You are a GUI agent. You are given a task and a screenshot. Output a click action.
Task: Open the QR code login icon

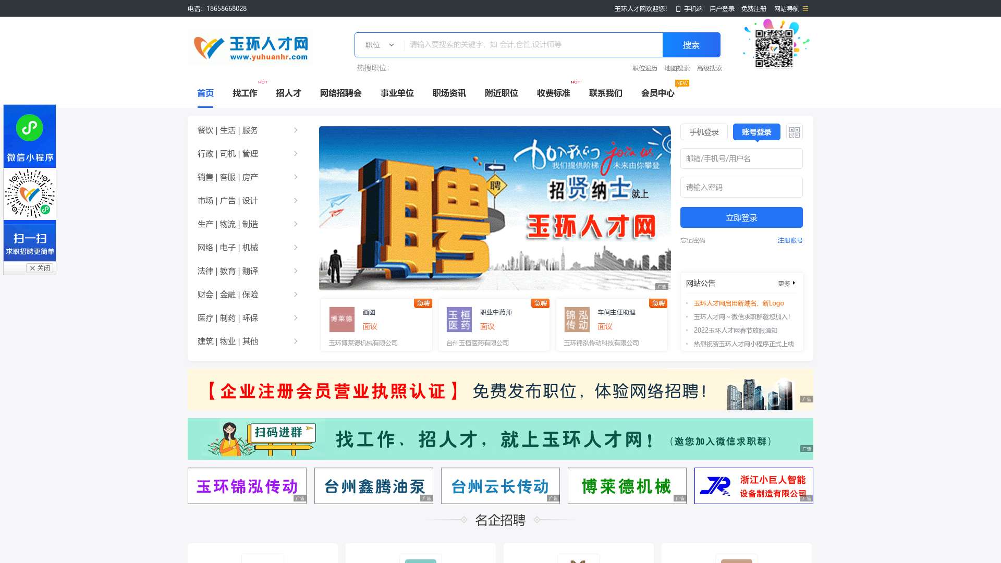click(794, 132)
